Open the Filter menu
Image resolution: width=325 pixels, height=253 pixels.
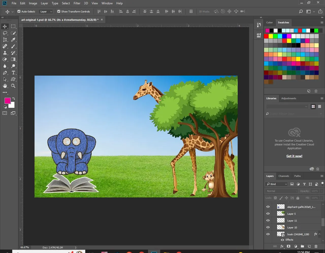click(x=77, y=3)
